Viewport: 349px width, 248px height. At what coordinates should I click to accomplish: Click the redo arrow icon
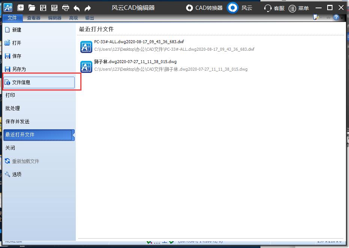click(x=88, y=8)
